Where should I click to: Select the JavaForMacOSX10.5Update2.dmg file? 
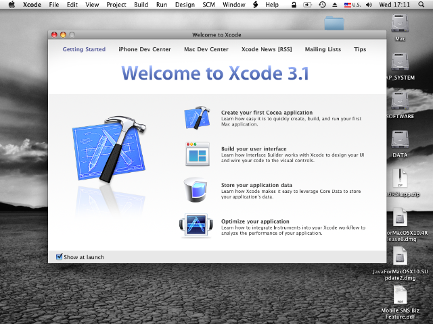click(400, 256)
